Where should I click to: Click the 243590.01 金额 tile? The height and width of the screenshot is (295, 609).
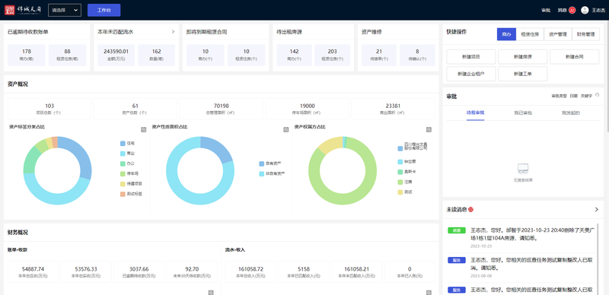pyautogui.click(x=116, y=55)
